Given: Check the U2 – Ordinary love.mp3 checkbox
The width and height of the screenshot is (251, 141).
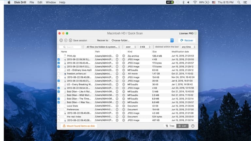Looking at the screenshot, I should (59, 70).
